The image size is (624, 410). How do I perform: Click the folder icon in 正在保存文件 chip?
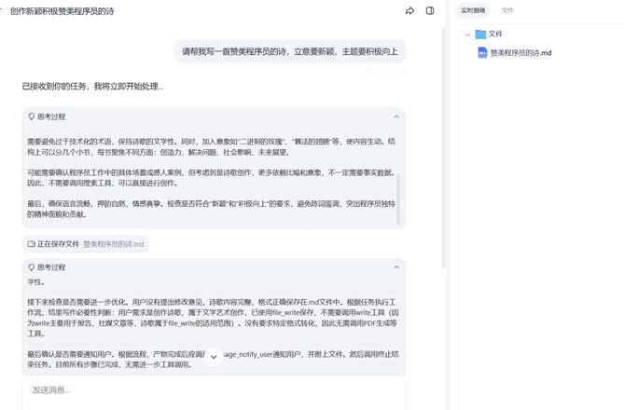[x=32, y=244]
